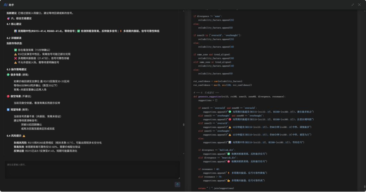Click the red circle beside 做空场景

click(8, 96)
